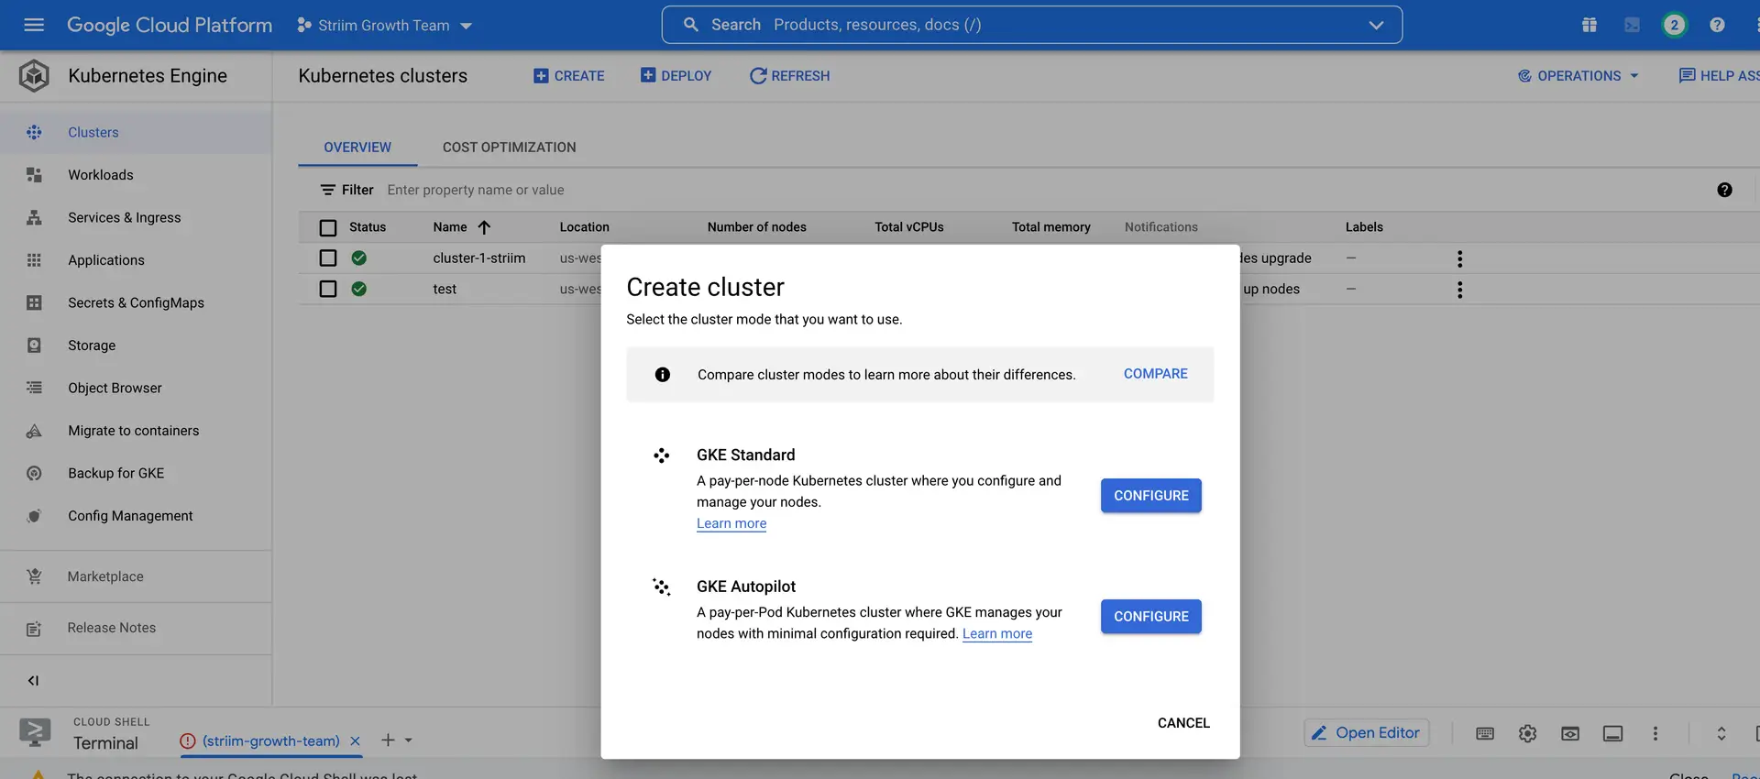This screenshot has height=779, width=1760.
Task: Toggle the select-all checkbox in table header
Action: click(328, 227)
